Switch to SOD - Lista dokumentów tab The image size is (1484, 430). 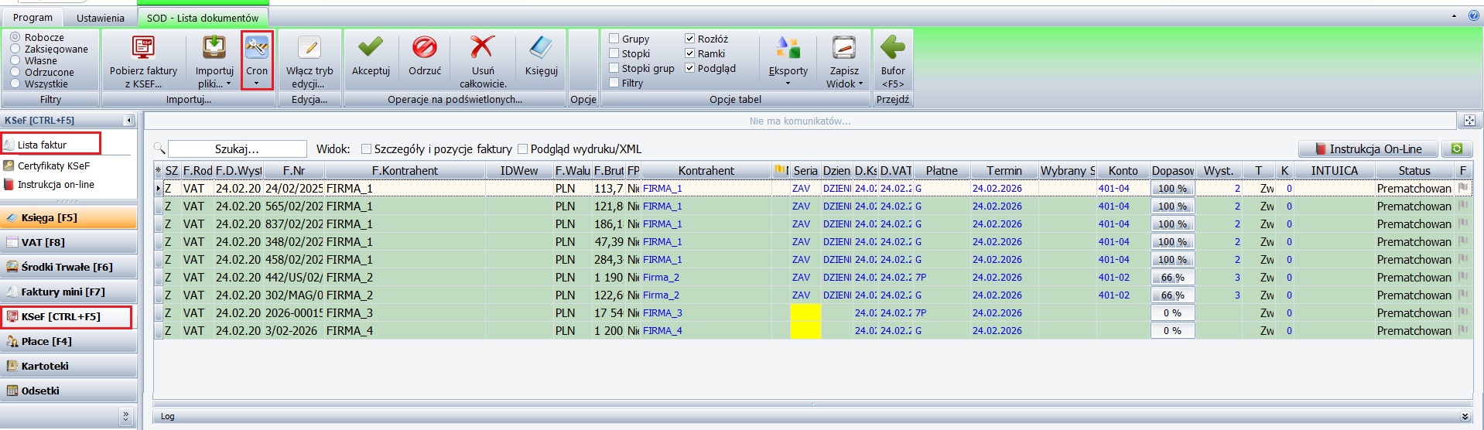(203, 17)
